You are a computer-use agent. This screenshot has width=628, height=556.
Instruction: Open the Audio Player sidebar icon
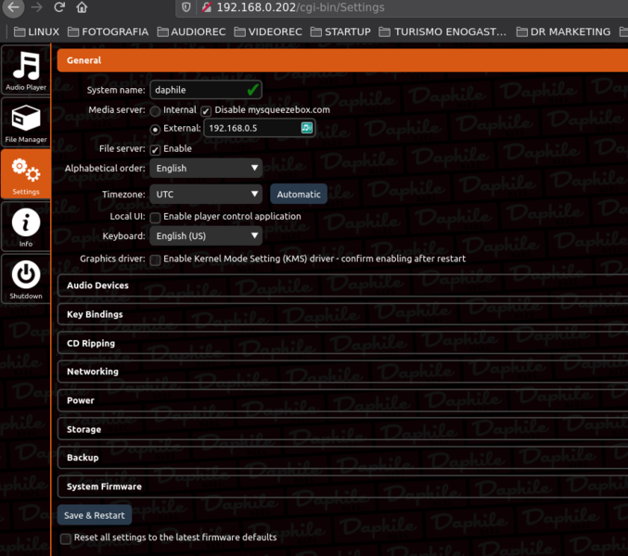(x=25, y=69)
